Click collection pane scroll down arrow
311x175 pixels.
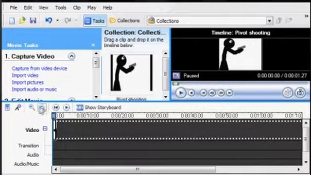[x=166, y=97]
